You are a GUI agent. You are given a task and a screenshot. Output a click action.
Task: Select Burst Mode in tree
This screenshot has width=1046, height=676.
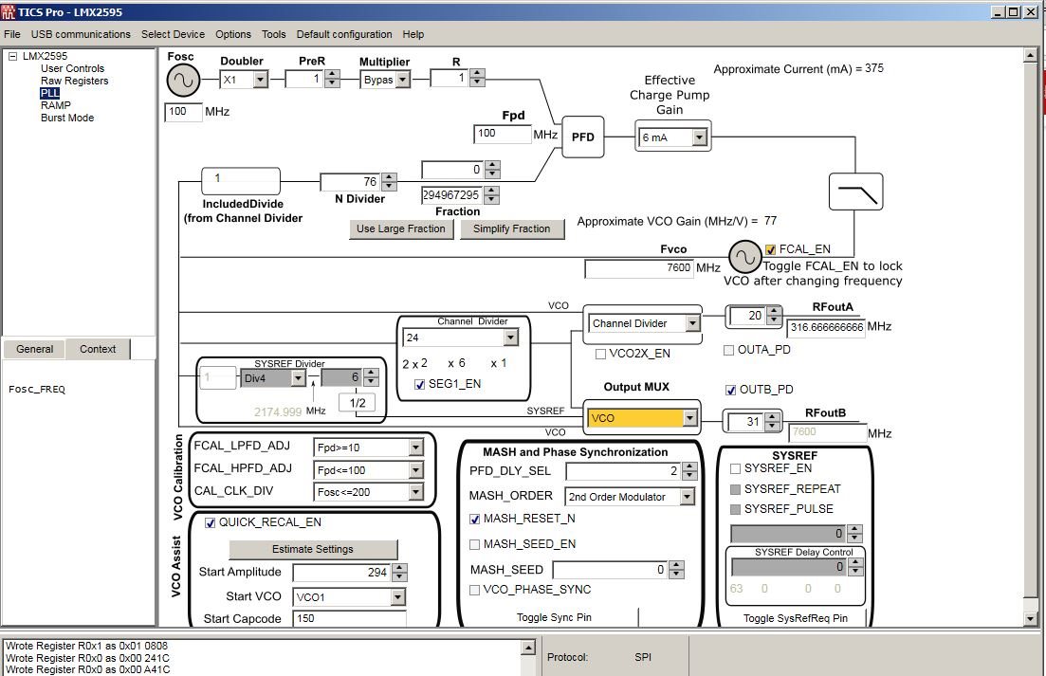(67, 118)
